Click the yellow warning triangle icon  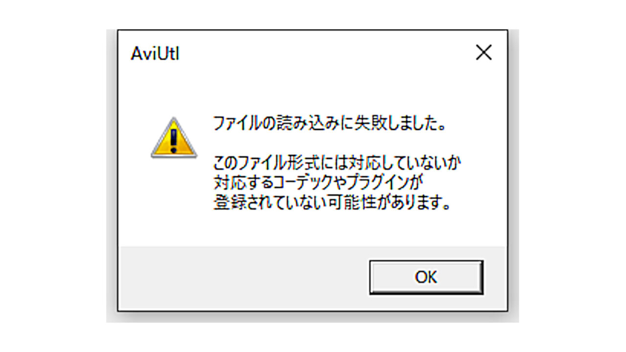tap(174, 137)
